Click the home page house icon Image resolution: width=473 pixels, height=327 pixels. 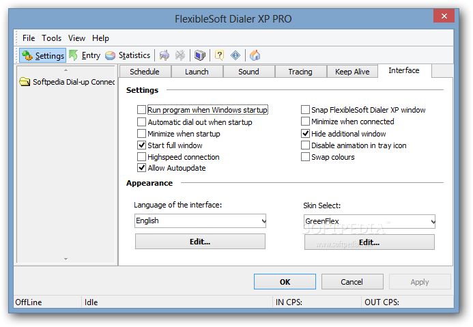pyautogui.click(x=255, y=55)
